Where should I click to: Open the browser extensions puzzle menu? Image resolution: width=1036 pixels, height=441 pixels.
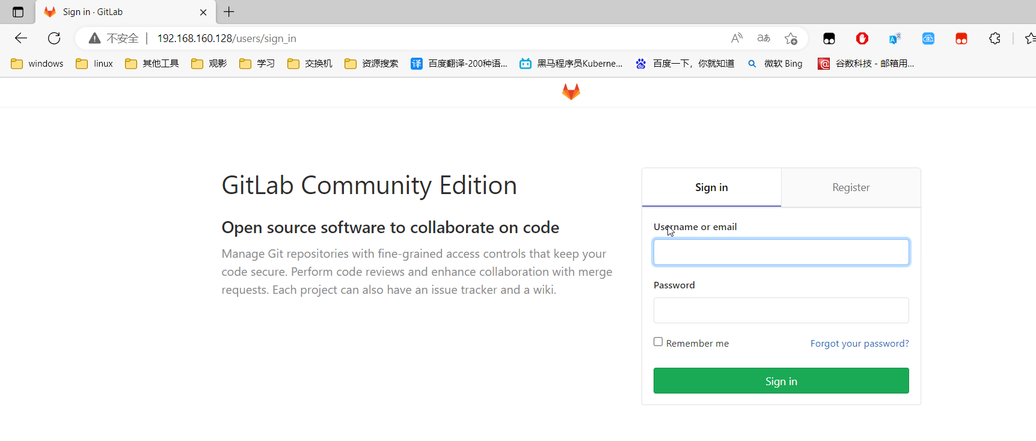(995, 38)
